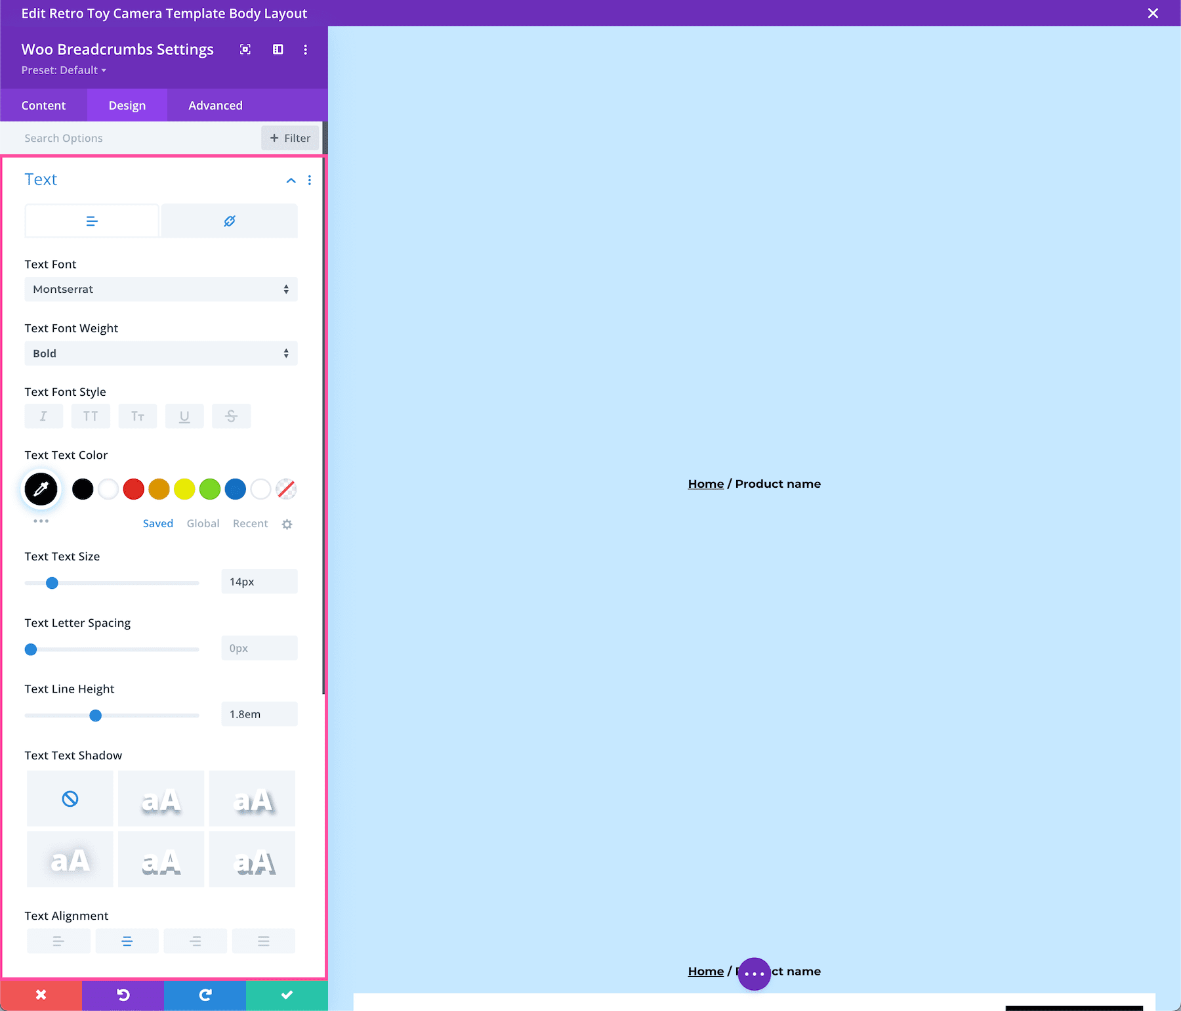Select centered text alignment
The width and height of the screenshot is (1181, 1011).
(127, 940)
